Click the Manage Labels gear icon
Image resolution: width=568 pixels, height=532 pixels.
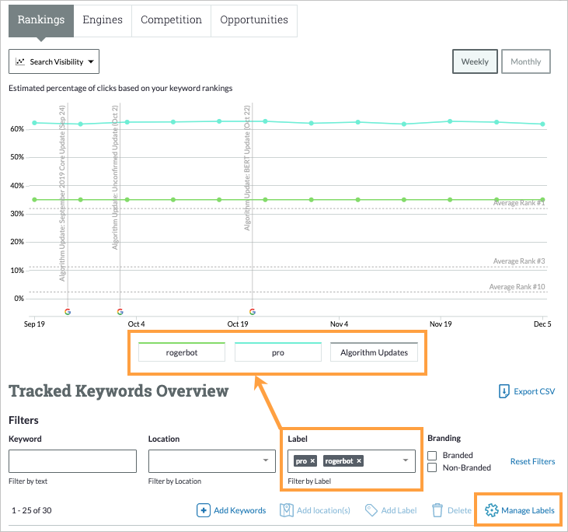coord(491,510)
